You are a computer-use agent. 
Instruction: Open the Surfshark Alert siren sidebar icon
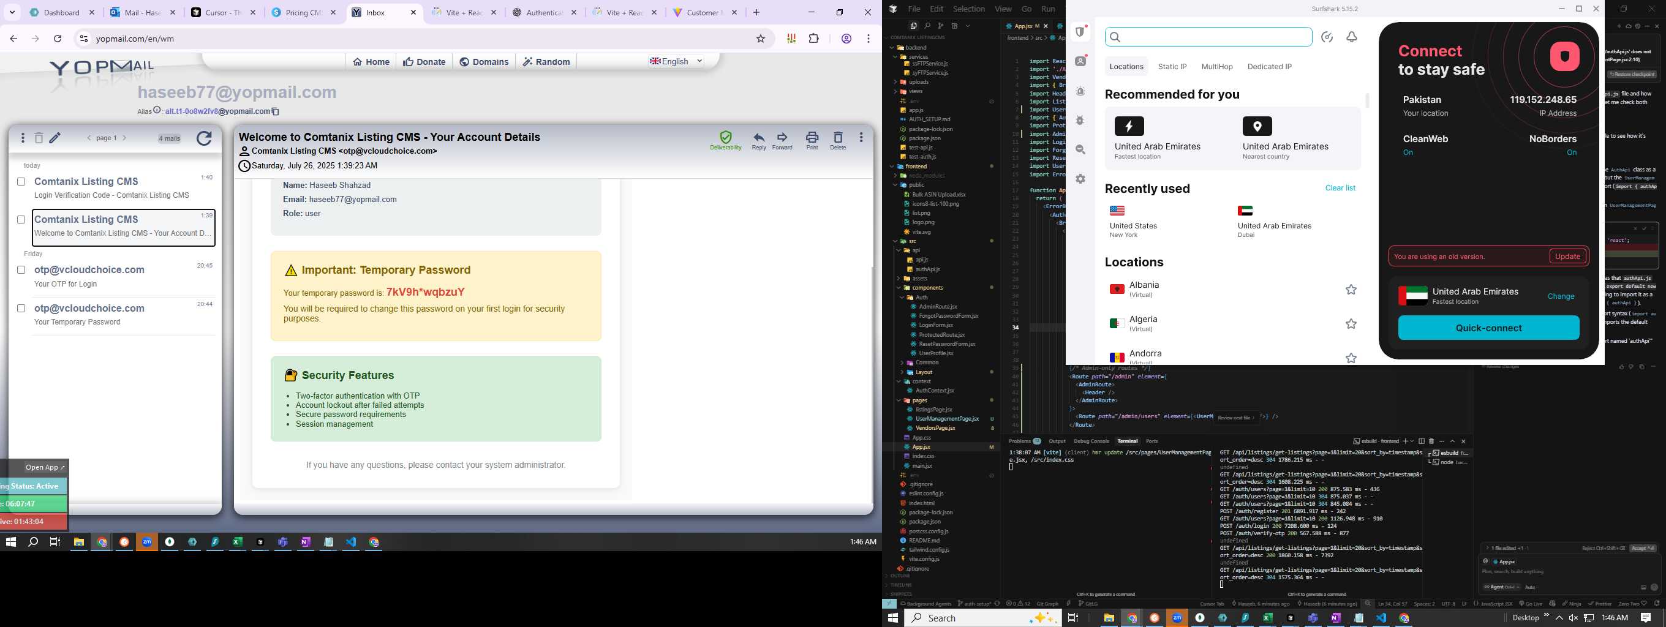[1080, 91]
